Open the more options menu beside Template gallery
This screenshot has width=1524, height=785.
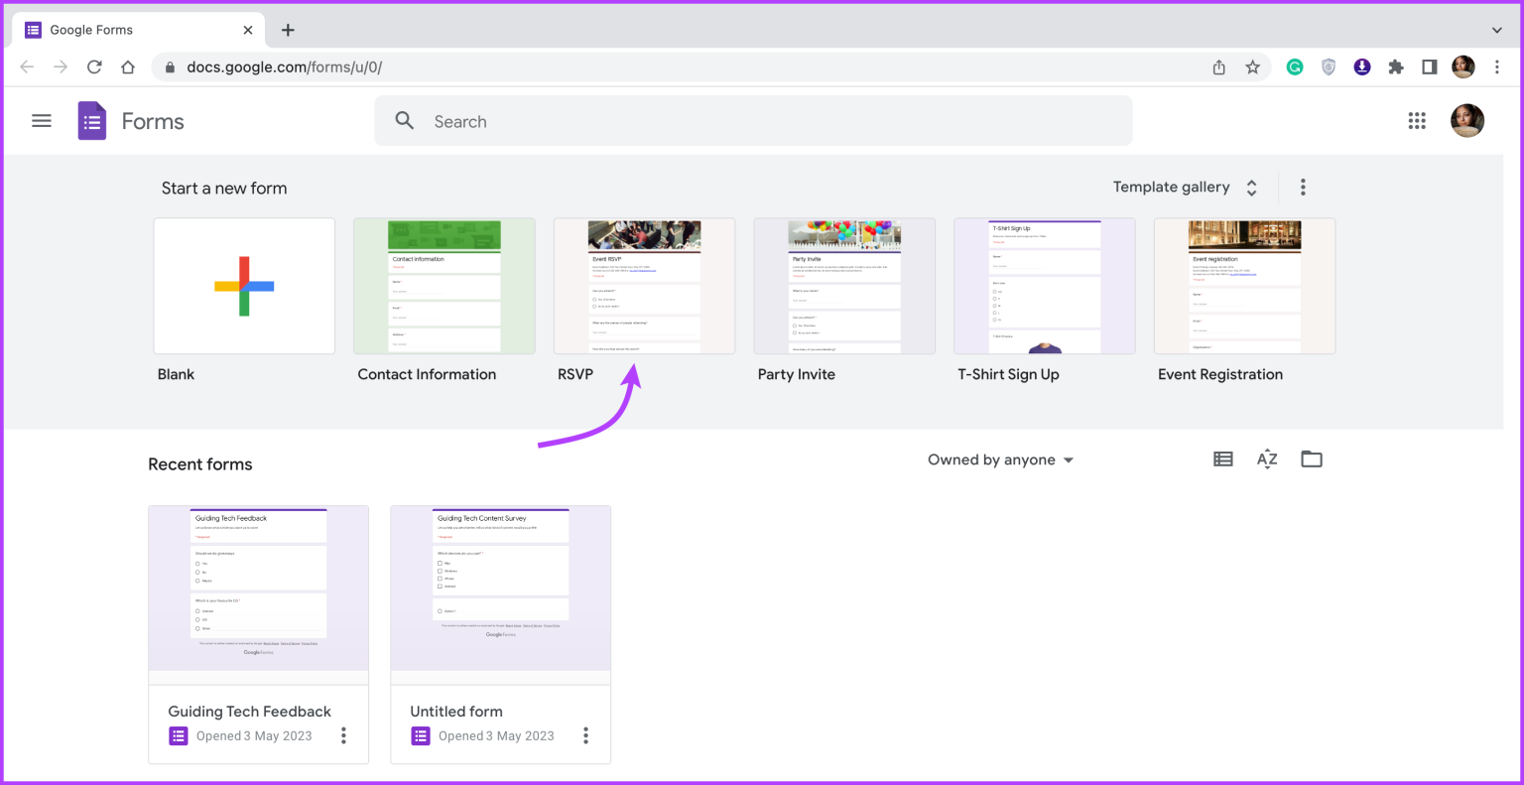point(1303,187)
